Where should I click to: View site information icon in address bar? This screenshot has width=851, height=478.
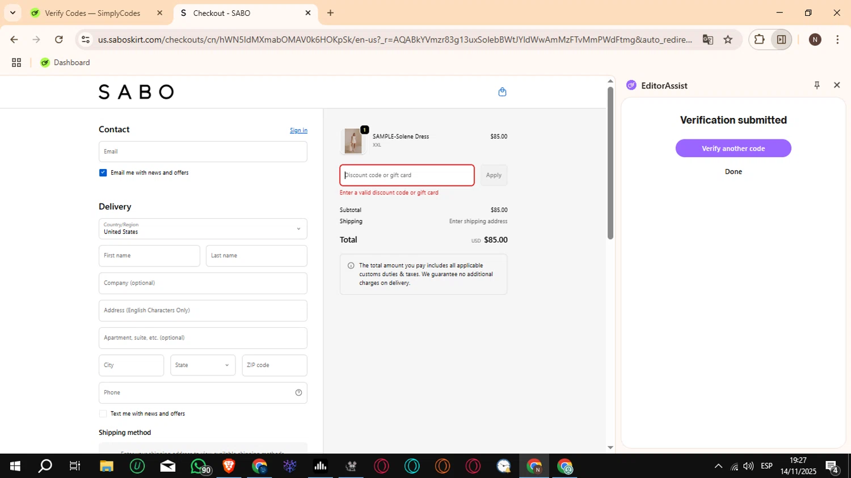86,39
